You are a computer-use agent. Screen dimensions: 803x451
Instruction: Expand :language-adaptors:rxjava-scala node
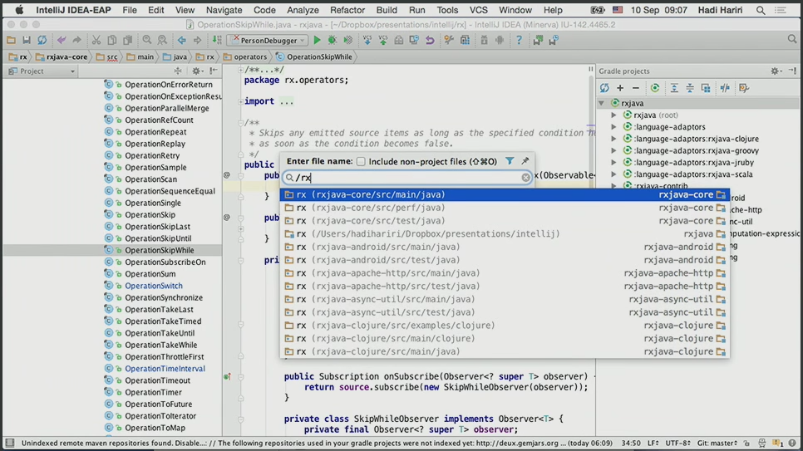[x=613, y=174]
